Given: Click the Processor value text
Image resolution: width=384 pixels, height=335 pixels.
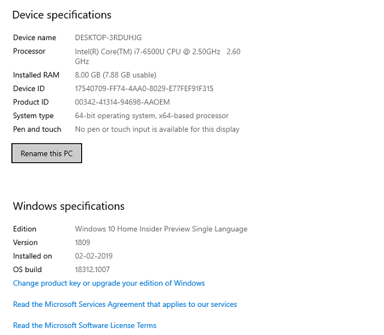Looking at the screenshot, I should tap(158, 56).
